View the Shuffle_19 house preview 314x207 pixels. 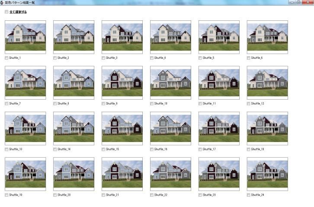(x=26, y=174)
